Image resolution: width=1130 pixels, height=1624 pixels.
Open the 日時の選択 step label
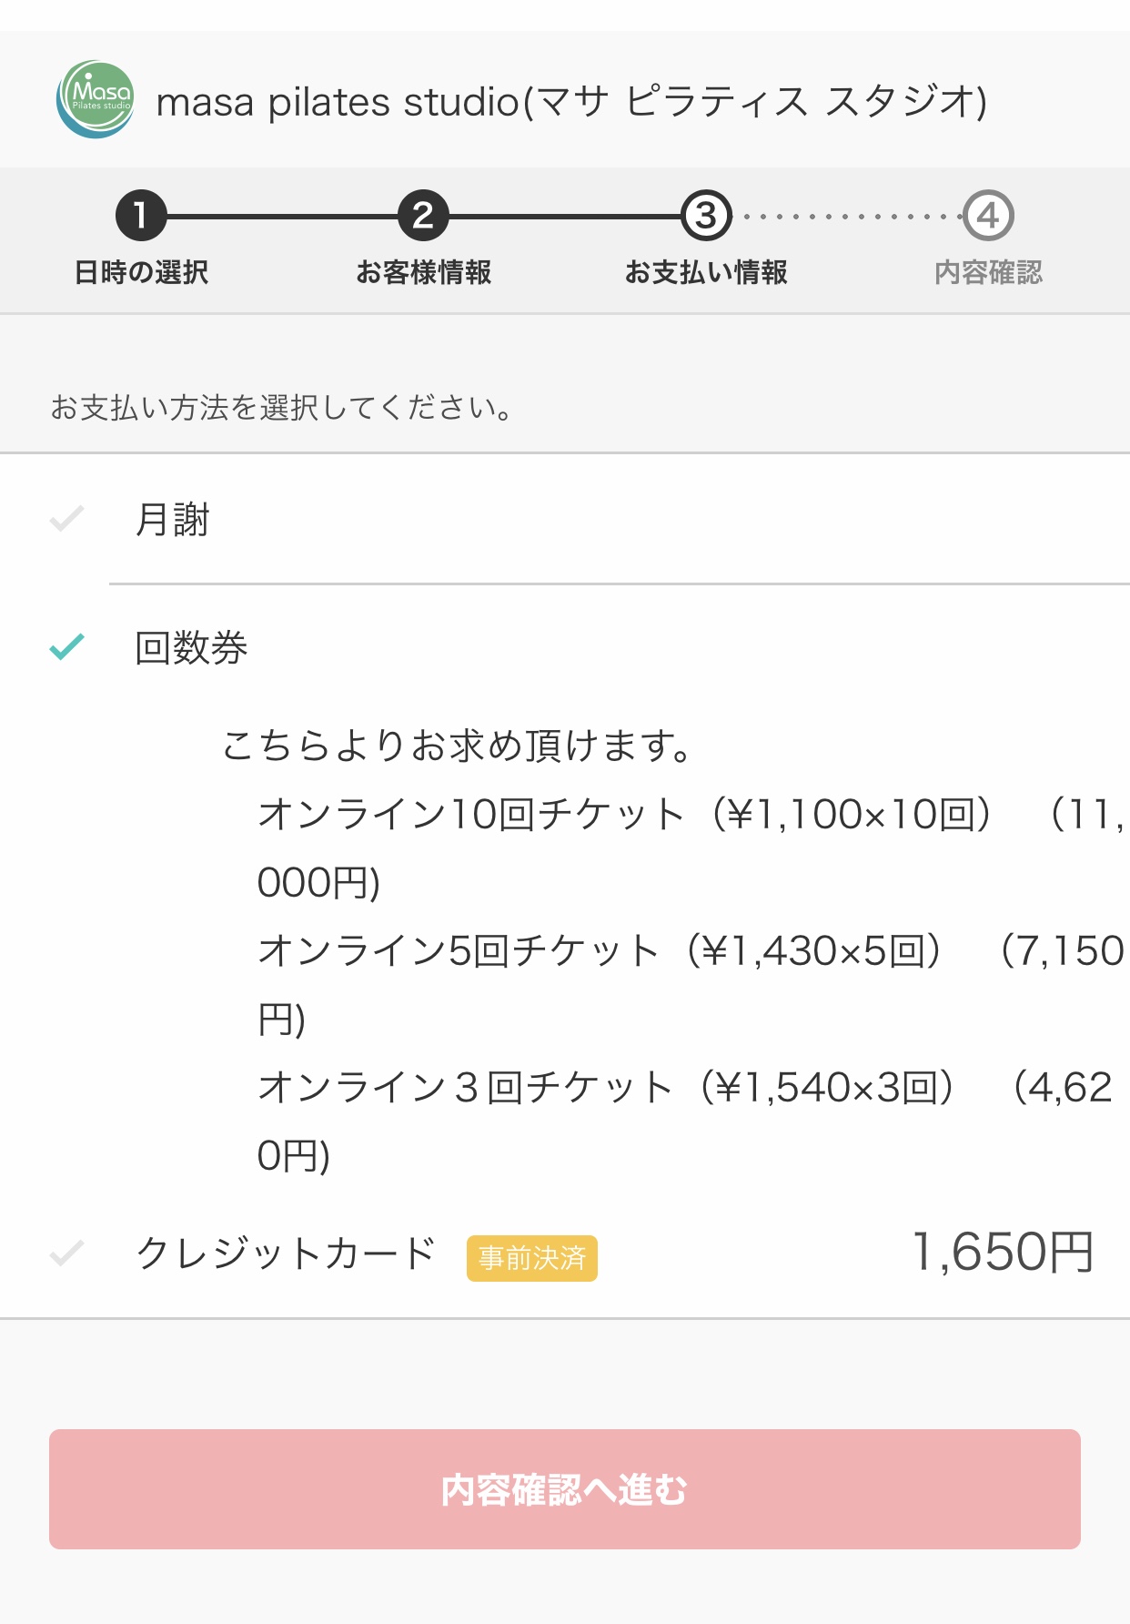click(141, 272)
